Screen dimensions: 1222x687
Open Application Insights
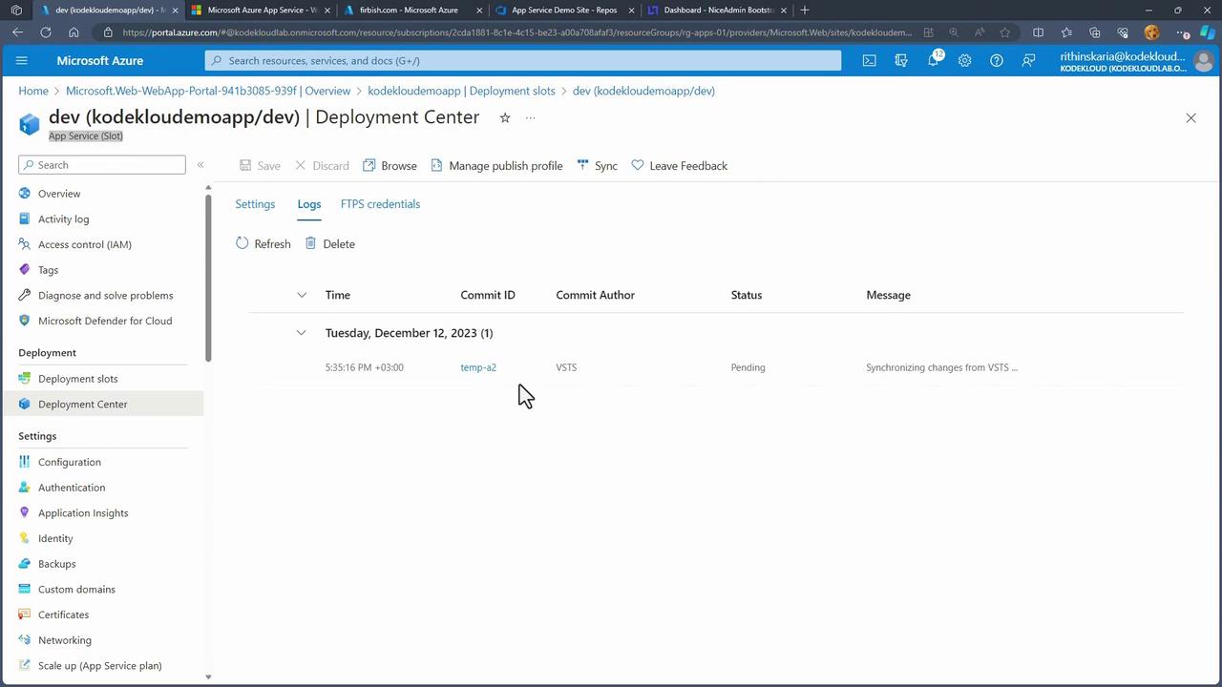(x=83, y=513)
